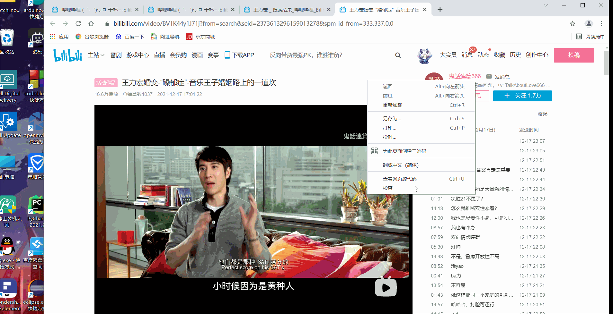Open 动态 feed
Image resolution: width=613 pixels, height=314 pixels.
[483, 55]
